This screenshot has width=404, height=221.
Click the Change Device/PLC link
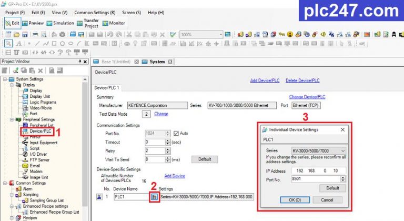307,97
